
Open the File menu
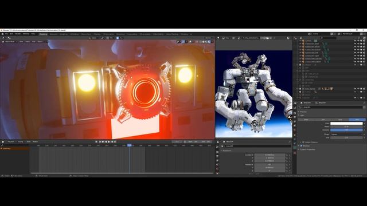coord(6,34)
